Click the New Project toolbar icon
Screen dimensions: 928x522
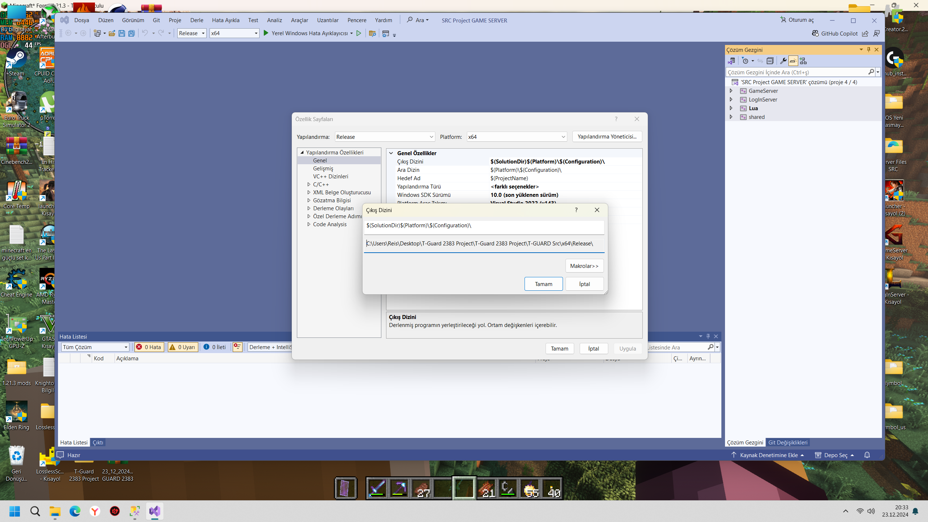[x=97, y=33]
